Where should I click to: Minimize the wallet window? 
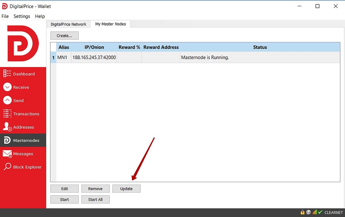299,6
